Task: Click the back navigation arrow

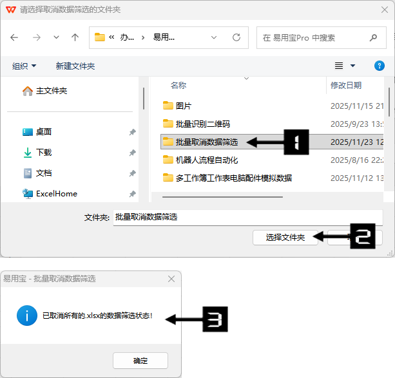Action: point(15,37)
